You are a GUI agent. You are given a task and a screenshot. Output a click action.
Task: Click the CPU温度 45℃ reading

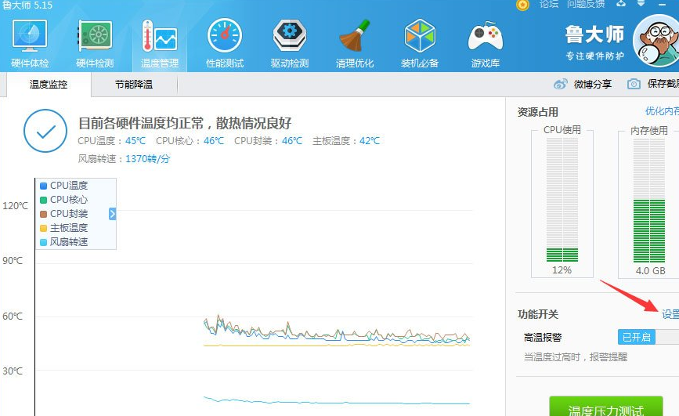tap(112, 141)
